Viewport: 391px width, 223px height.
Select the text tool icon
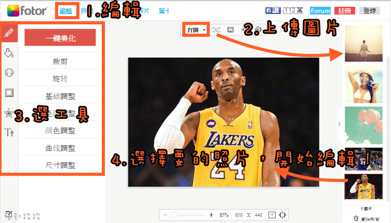(9, 133)
